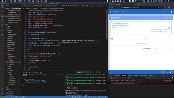The height and width of the screenshot is (98, 174).
Task: Click the macOS Spotlight search icon
Action: (165, 1)
